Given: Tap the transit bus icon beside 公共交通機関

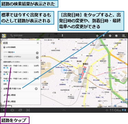Looking at the screenshot, I should point(4,47).
